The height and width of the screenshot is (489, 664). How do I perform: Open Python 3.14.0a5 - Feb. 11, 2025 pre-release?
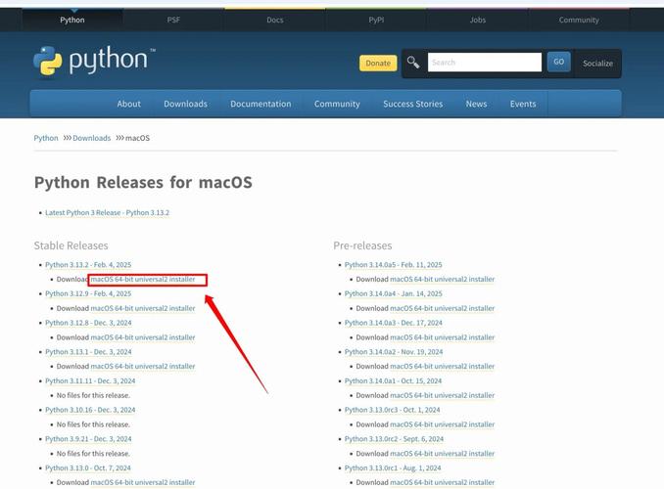(394, 264)
